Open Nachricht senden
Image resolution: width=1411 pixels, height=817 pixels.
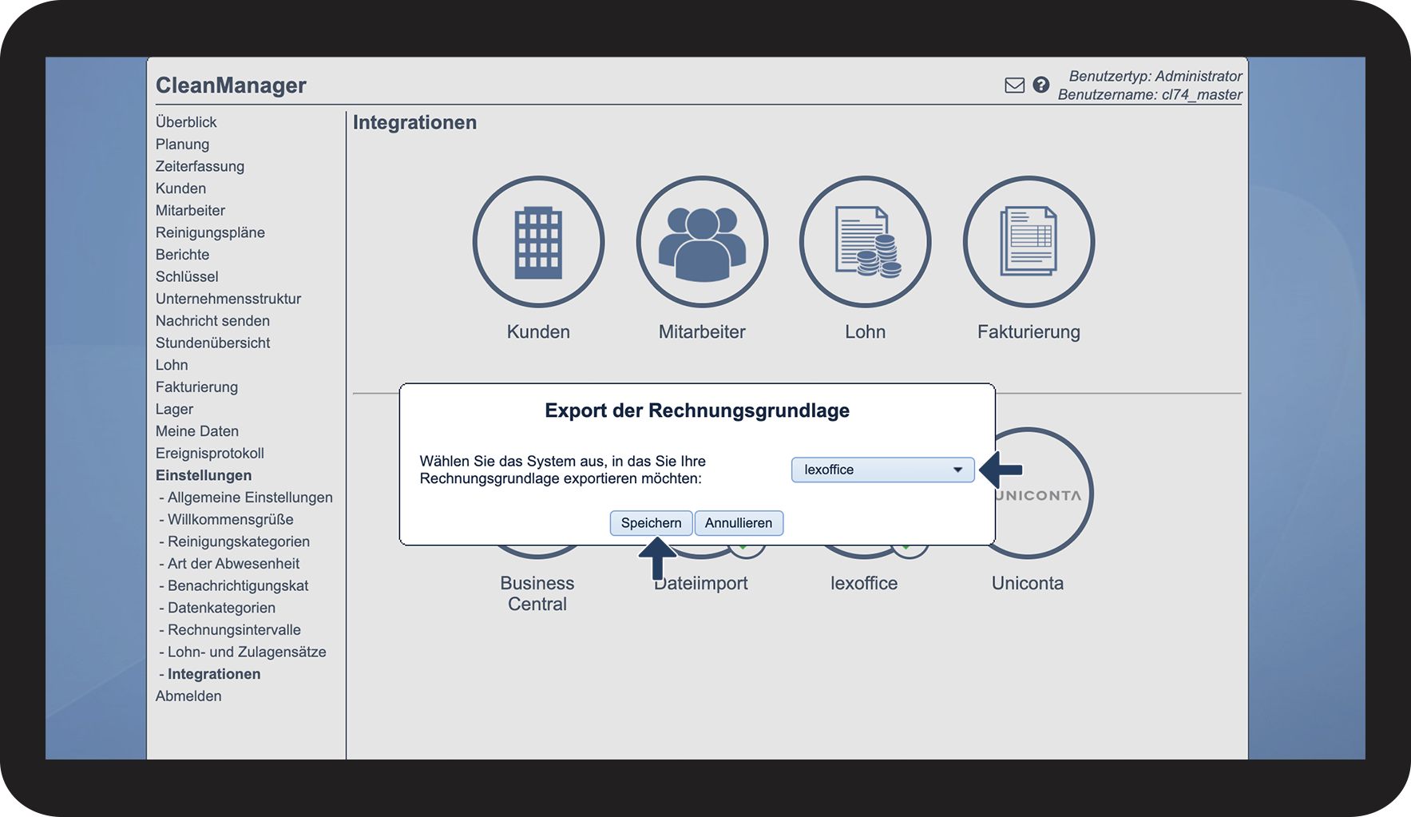point(212,321)
